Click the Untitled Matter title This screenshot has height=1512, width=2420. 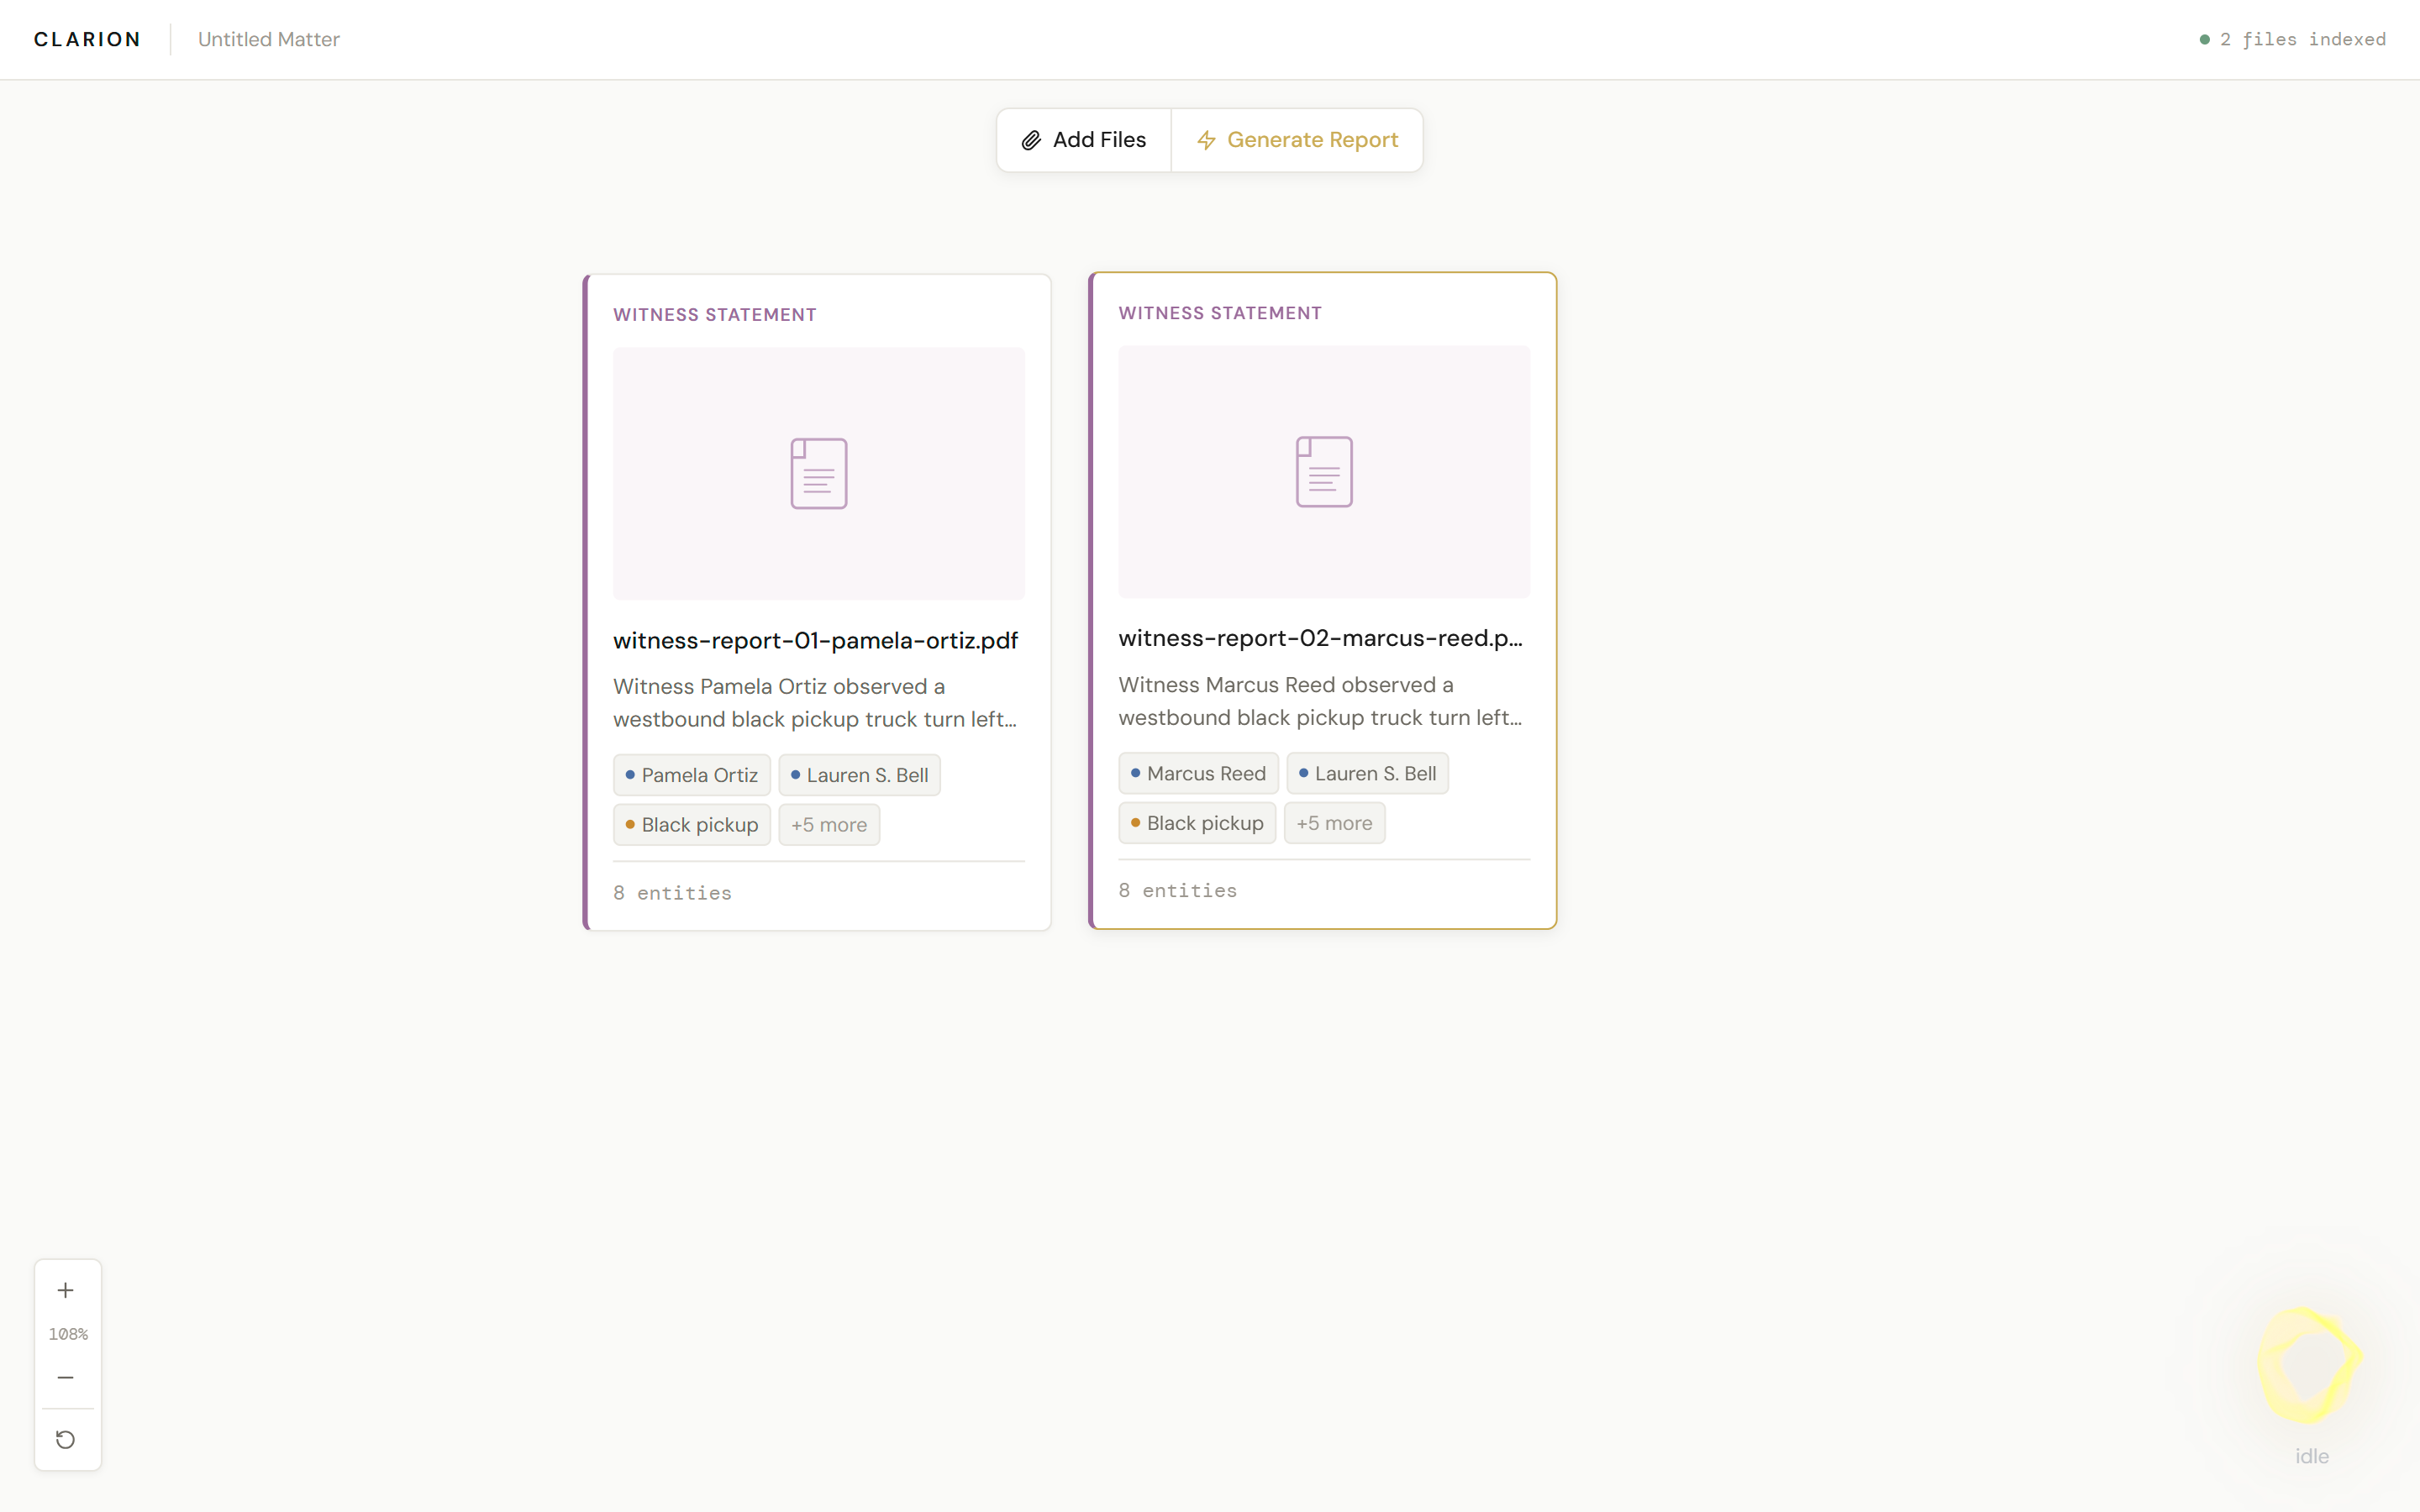pos(268,39)
